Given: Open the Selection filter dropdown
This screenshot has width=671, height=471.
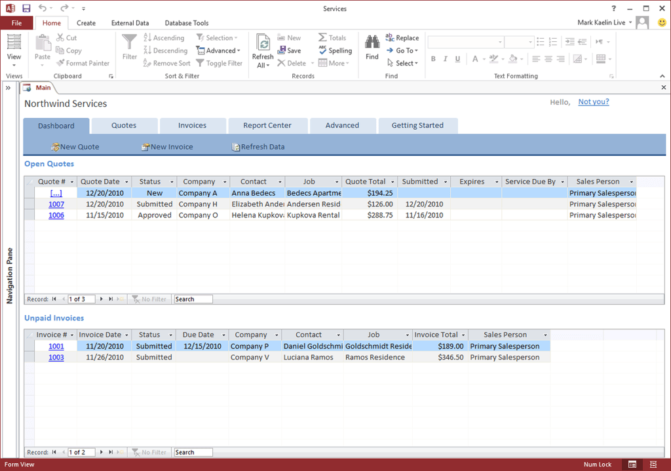Looking at the screenshot, I should (217, 37).
